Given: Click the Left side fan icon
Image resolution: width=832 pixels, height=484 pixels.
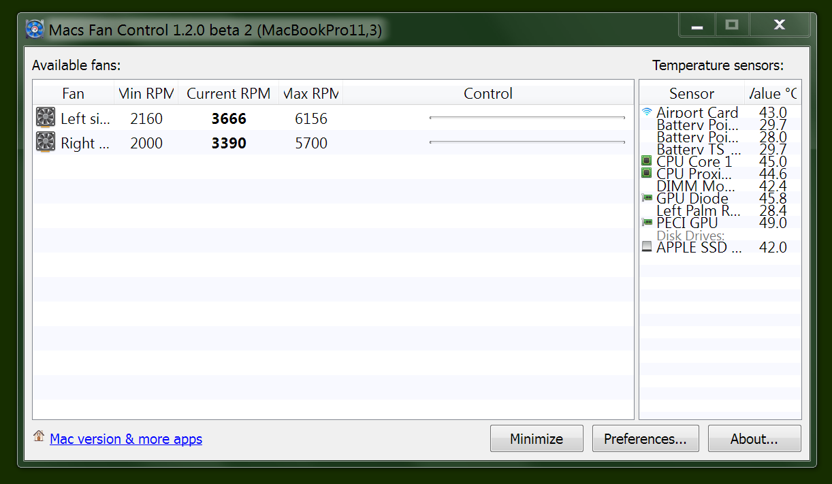Looking at the screenshot, I should coord(45,118).
